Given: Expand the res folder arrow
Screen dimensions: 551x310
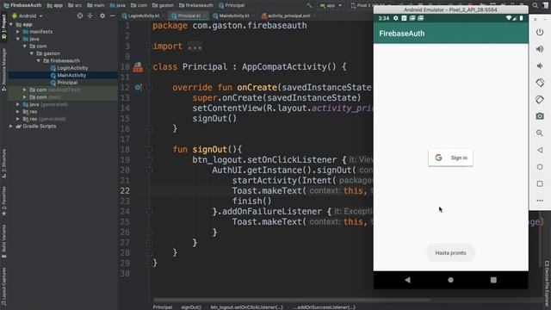Looking at the screenshot, I should tap(18, 112).
